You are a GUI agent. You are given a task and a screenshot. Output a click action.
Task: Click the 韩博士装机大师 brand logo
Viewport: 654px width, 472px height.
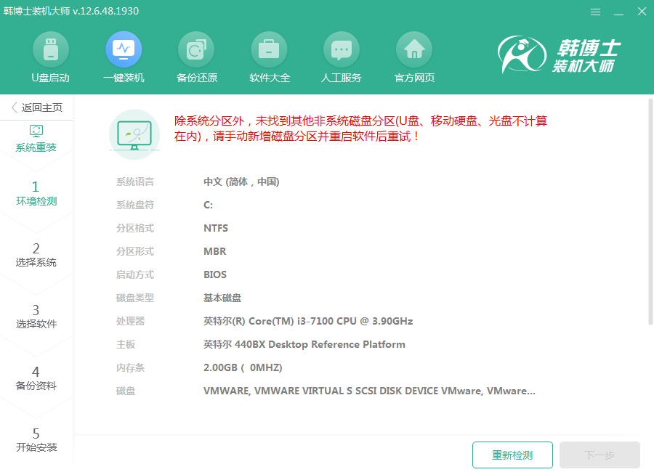pos(560,55)
